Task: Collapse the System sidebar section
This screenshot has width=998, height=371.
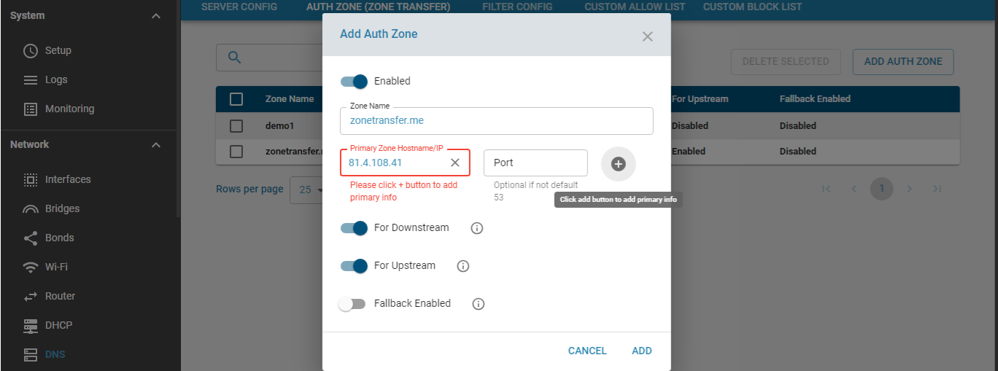Action: tap(156, 16)
